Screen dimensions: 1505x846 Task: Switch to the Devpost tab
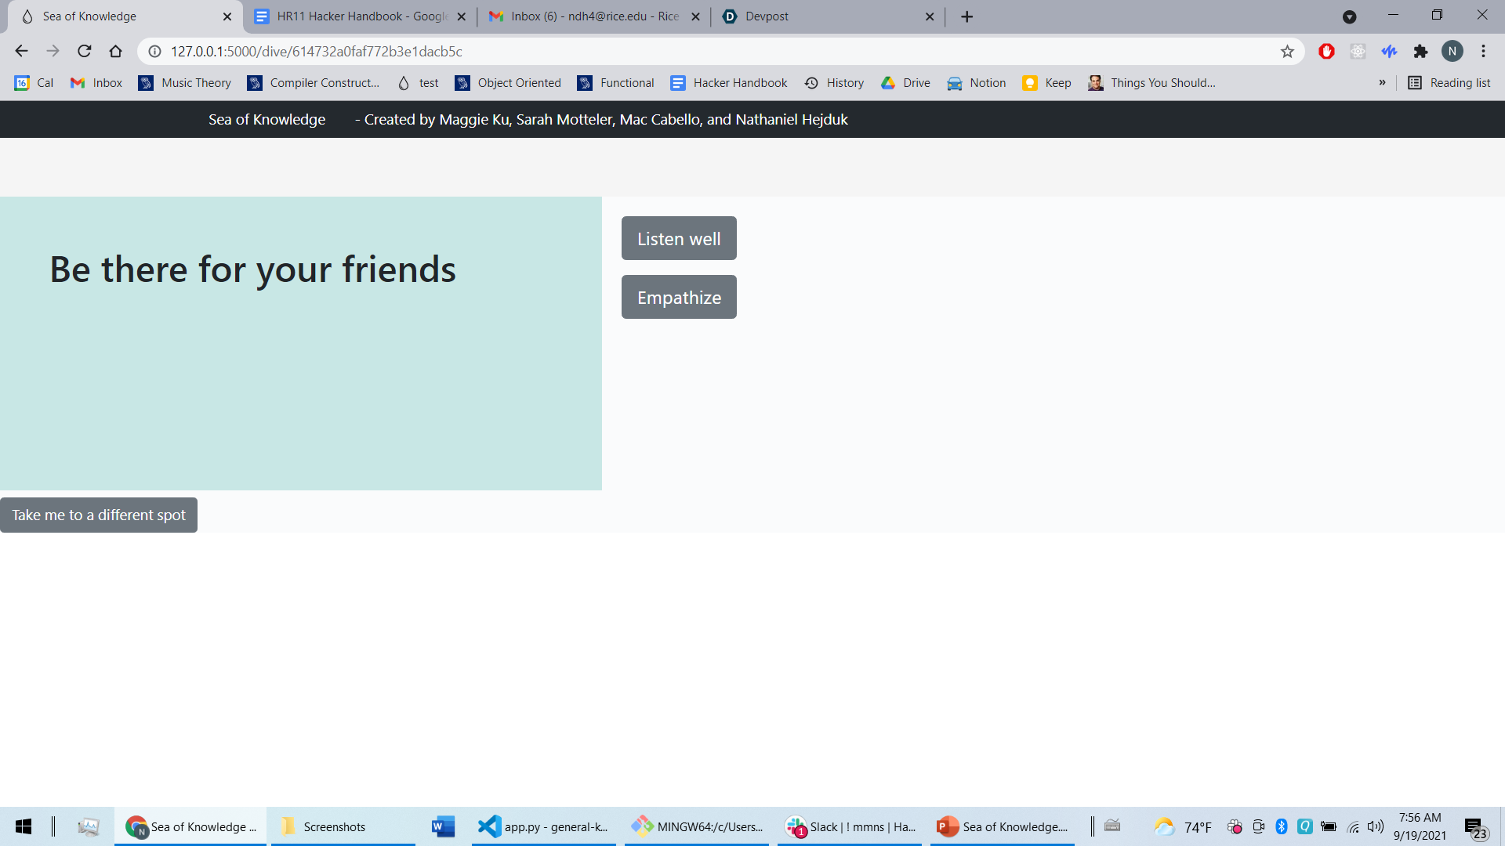[823, 16]
